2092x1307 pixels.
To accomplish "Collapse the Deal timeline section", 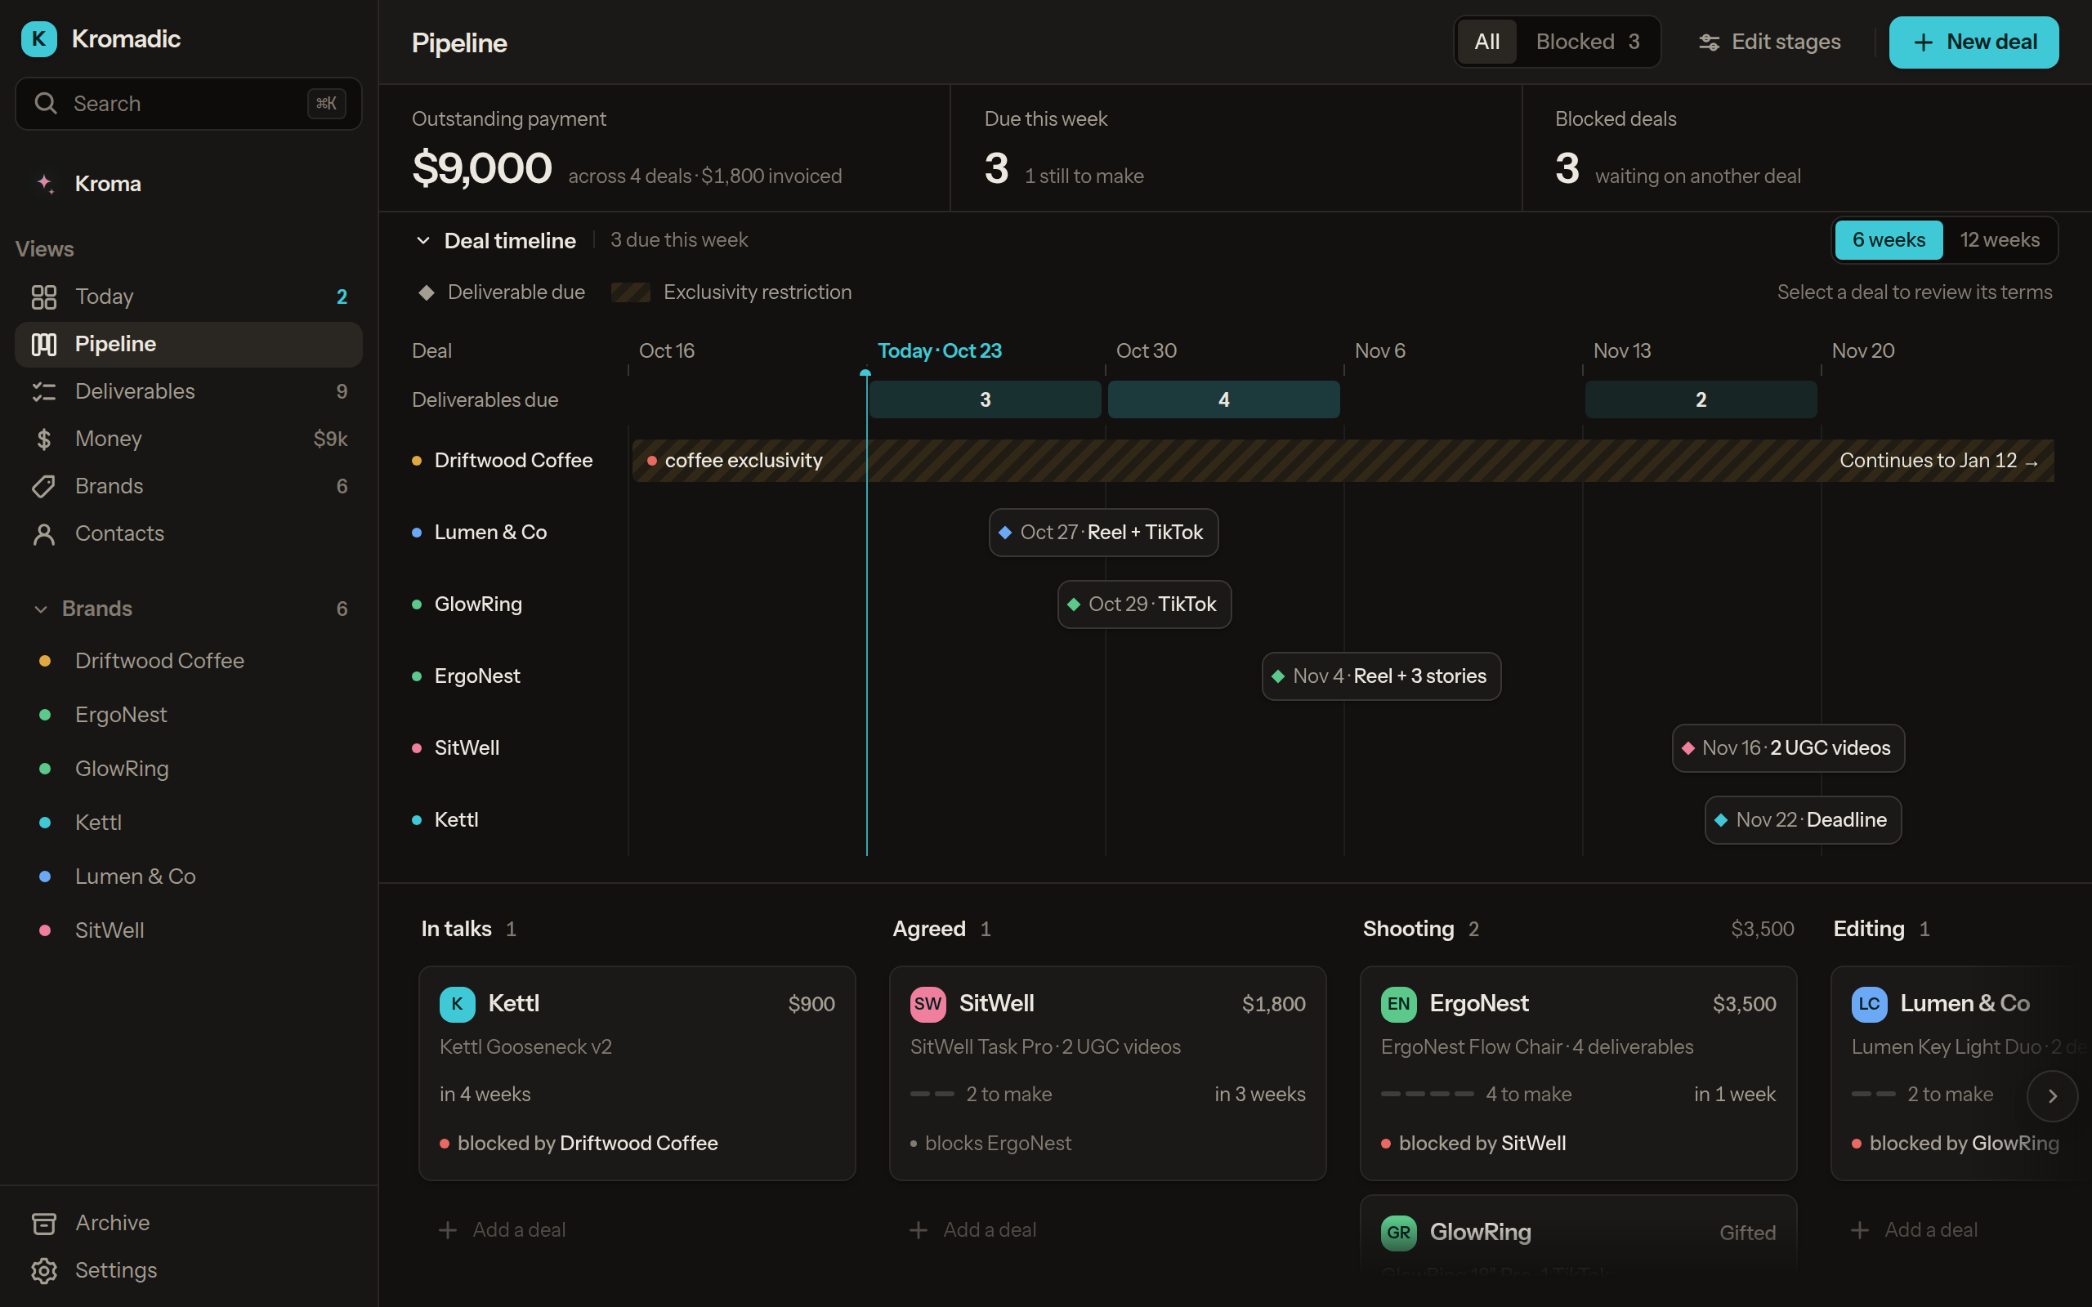I will [423, 240].
